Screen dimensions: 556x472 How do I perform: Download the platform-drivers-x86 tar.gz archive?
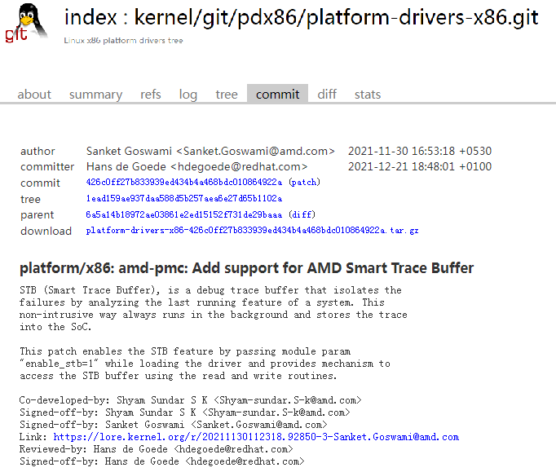(252, 231)
